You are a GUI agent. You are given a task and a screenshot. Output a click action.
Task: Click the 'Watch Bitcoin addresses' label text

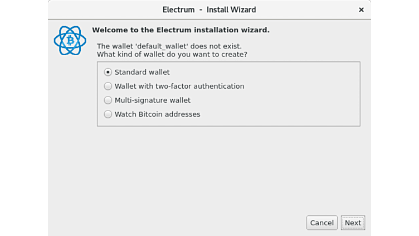(x=157, y=114)
